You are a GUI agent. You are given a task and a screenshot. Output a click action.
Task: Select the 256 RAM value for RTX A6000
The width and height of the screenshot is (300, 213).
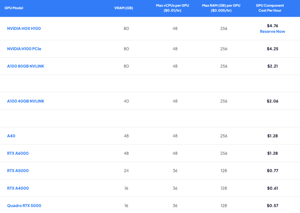point(224,153)
